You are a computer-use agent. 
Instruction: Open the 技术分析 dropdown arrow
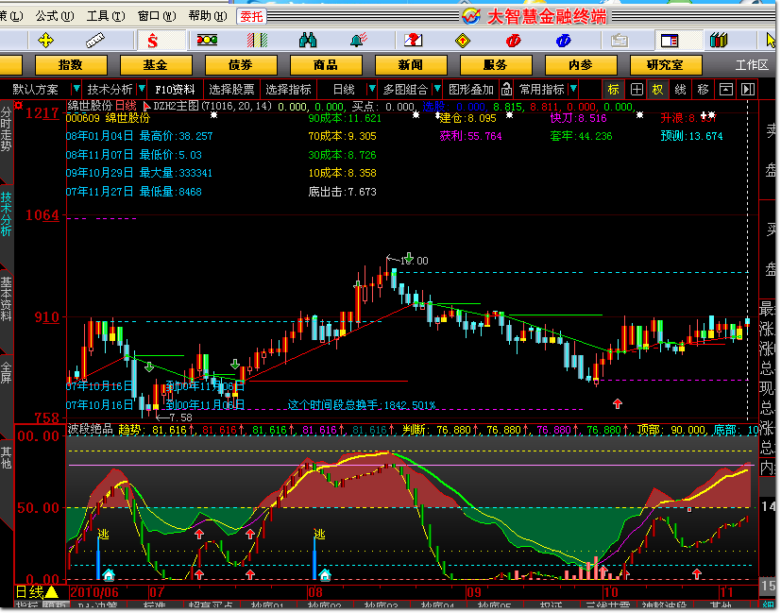point(142,89)
